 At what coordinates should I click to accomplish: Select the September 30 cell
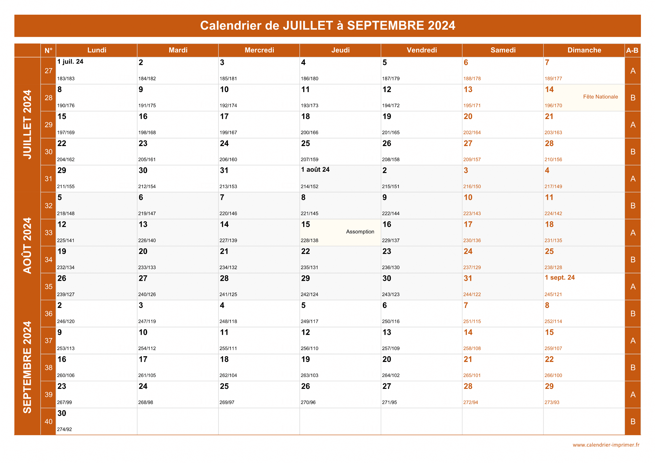pos(97,421)
